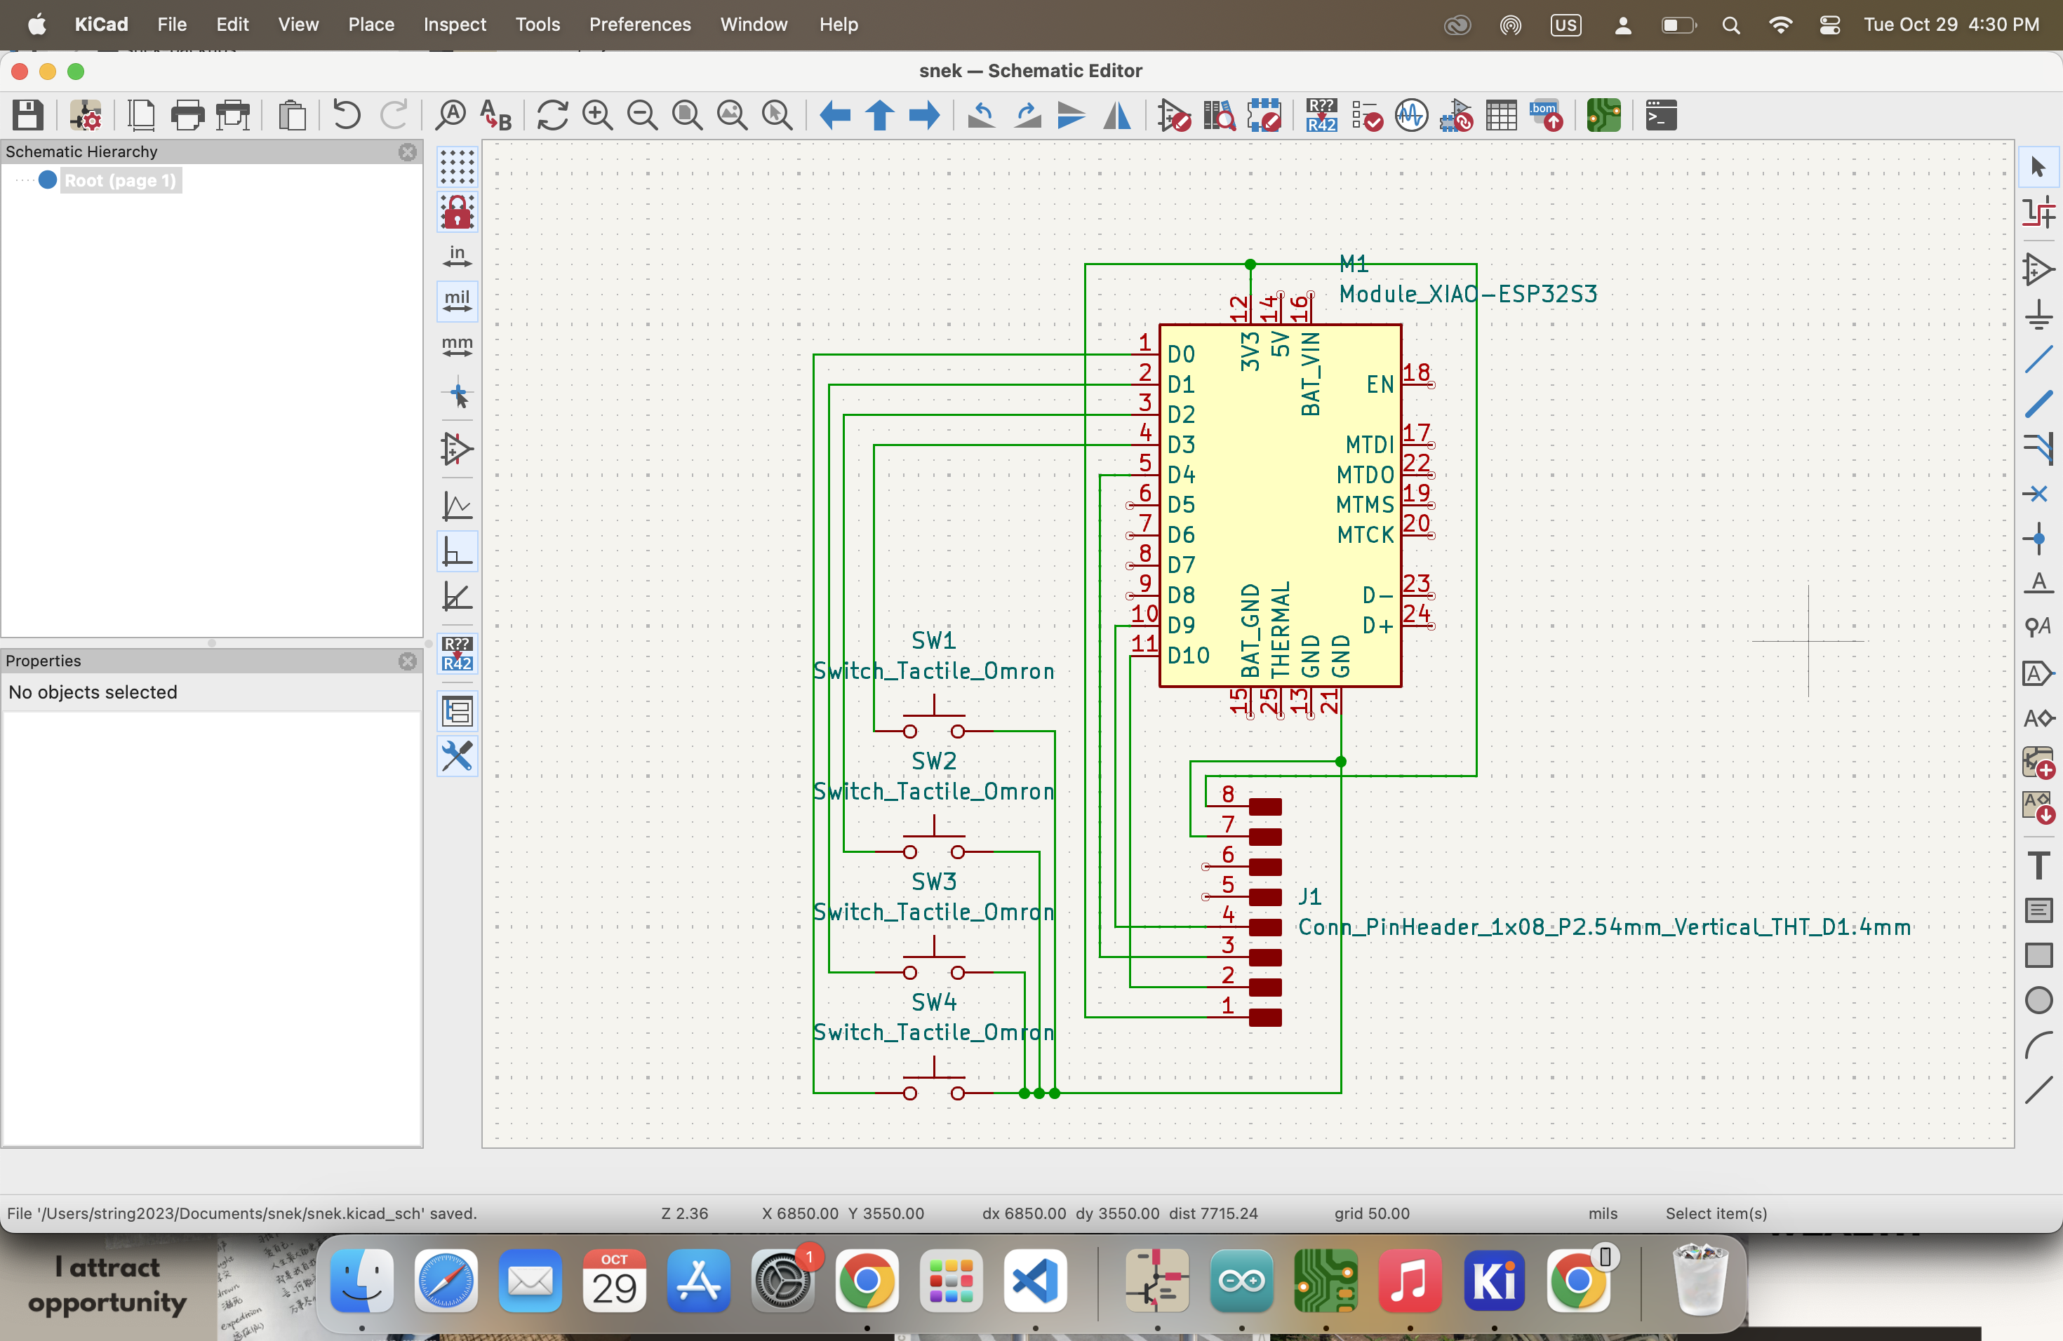Viewport: 2063px width, 1341px height.
Task: Print the schematic via the printer icon
Action: (187, 115)
